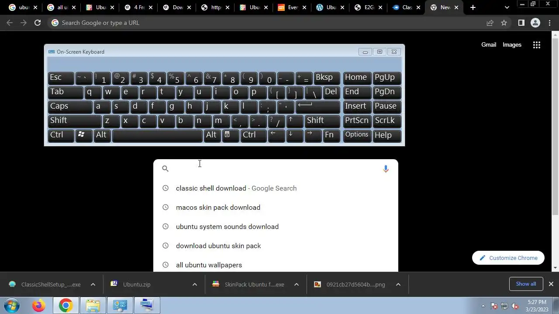559x314 pixels.
Task: Toggle the right Alt key on on-screen keyboard
Action: [x=212, y=136]
